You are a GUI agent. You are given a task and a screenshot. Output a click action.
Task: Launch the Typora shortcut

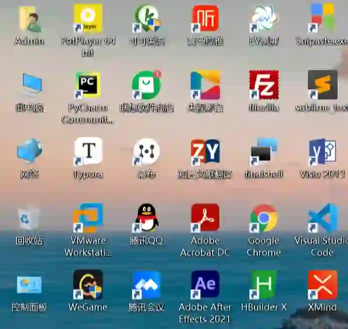tap(88, 151)
